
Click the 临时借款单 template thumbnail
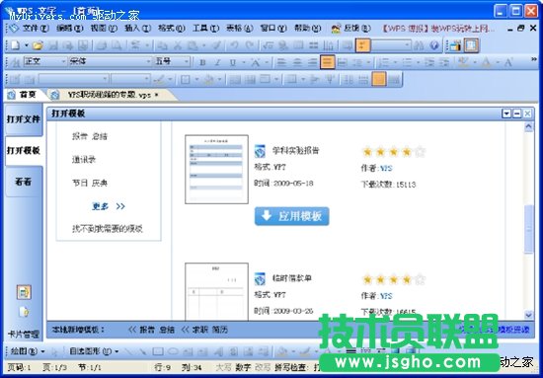click(x=216, y=291)
